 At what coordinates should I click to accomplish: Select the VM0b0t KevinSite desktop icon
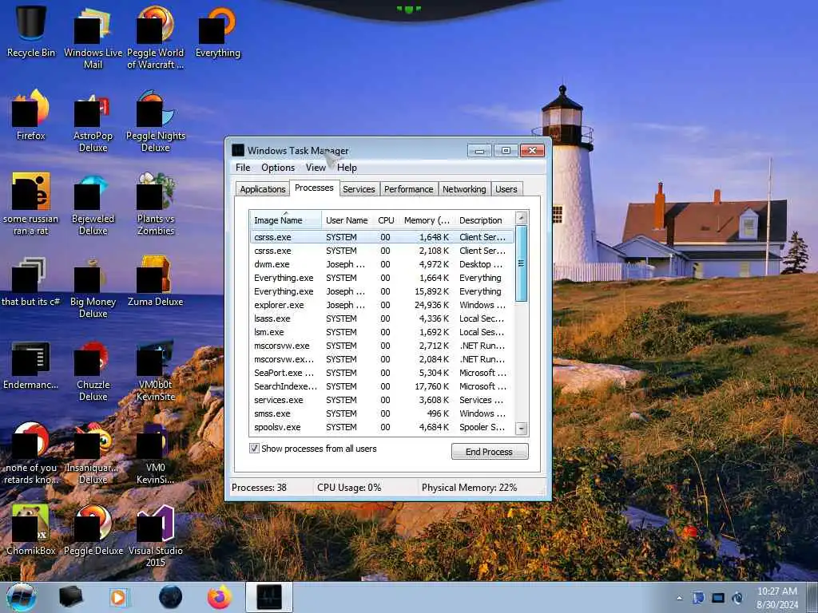[x=156, y=370]
